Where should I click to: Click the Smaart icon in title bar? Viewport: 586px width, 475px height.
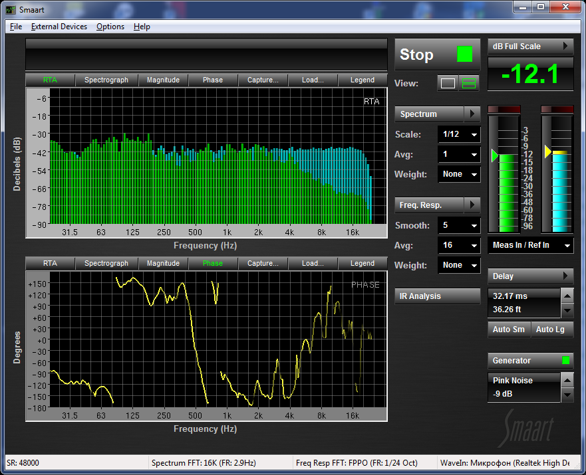coord(10,10)
